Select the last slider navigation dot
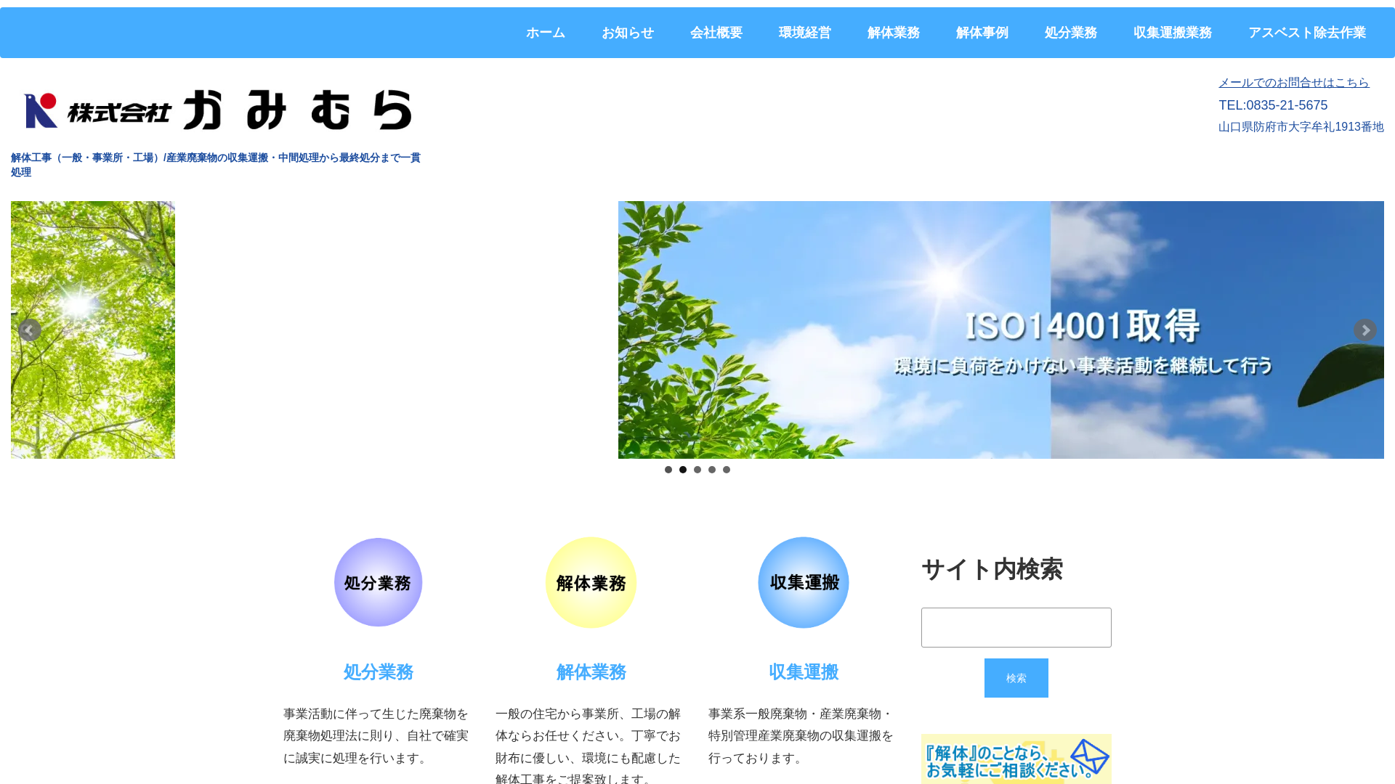 click(x=727, y=470)
